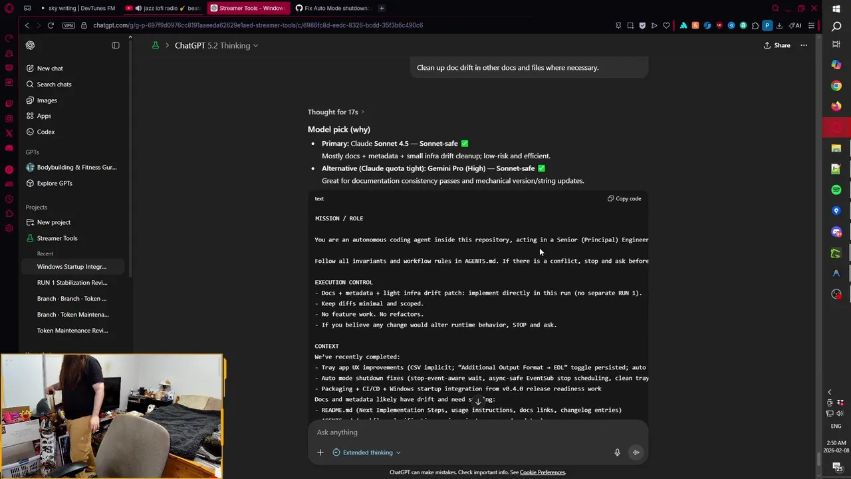Expand the Thought for 17s details
This screenshot has width=851, height=479.
(x=336, y=112)
